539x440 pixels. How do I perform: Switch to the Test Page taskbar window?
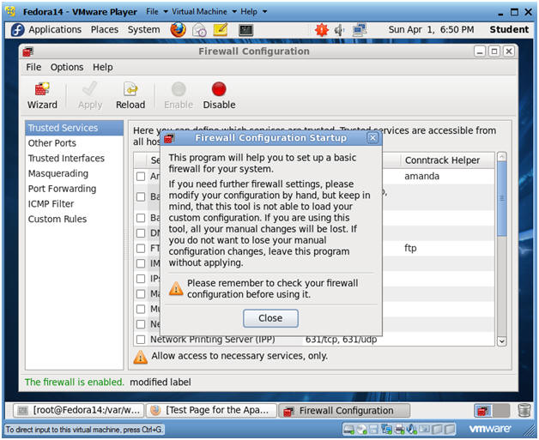[211, 410]
